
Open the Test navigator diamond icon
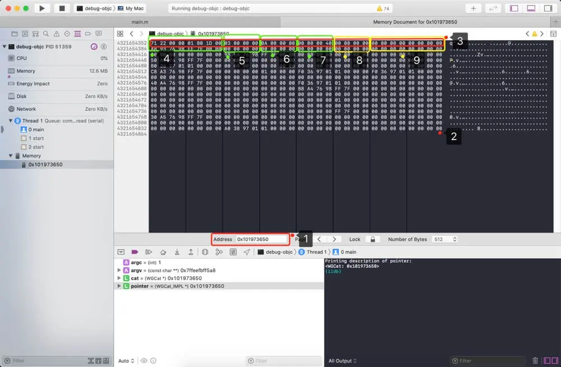coord(67,34)
